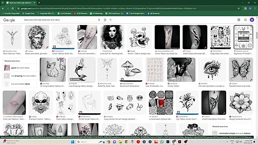The height and width of the screenshot is (145, 258).
Task: Open the 'design pinterest line art' flower image
Action: click(x=241, y=103)
